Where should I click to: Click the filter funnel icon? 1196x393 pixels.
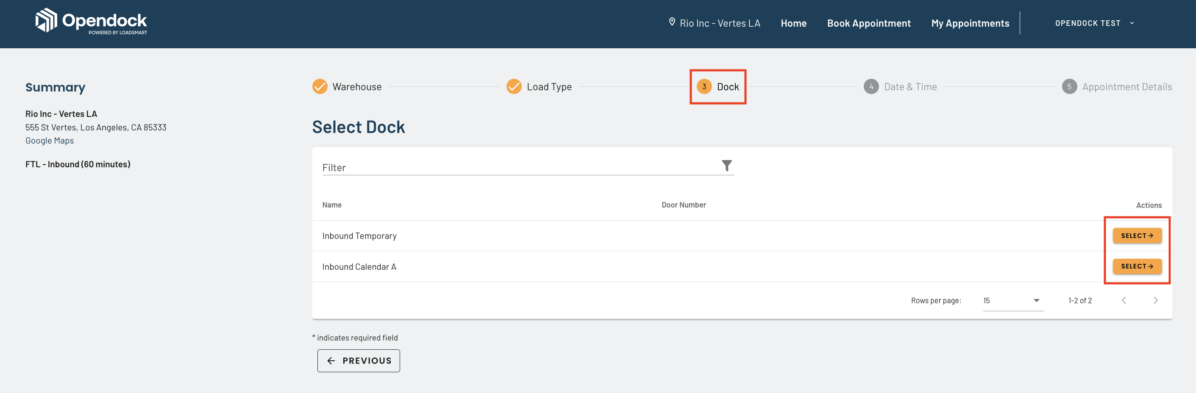(726, 166)
